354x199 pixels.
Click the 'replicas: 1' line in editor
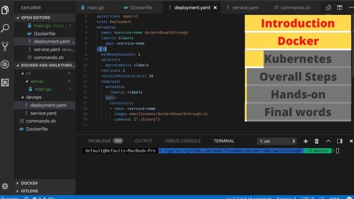click(113, 70)
